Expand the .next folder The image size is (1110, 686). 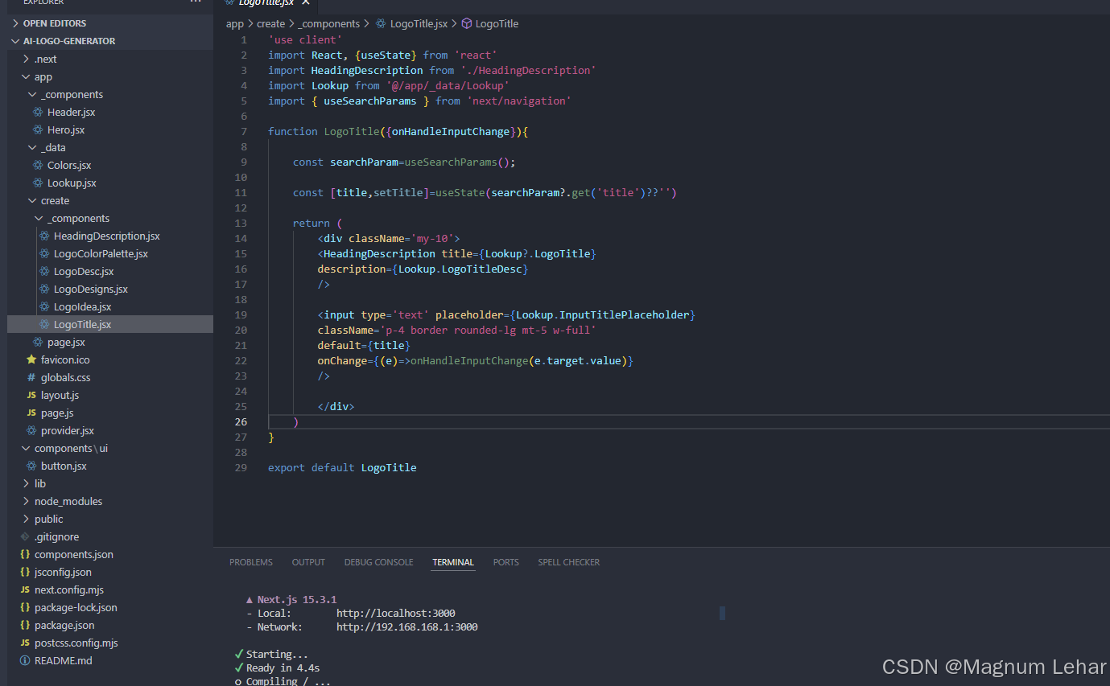tap(27, 59)
